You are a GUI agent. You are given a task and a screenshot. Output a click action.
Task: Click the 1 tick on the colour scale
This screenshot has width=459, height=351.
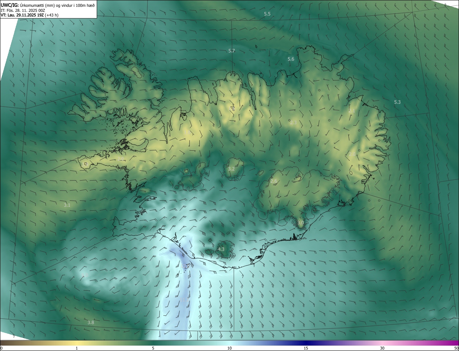click(x=77, y=348)
